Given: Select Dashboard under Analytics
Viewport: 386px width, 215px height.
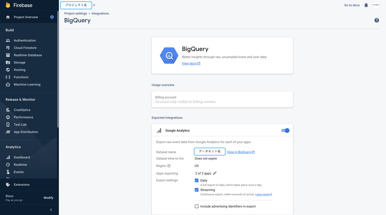Looking at the screenshot, I should coord(22,157).
